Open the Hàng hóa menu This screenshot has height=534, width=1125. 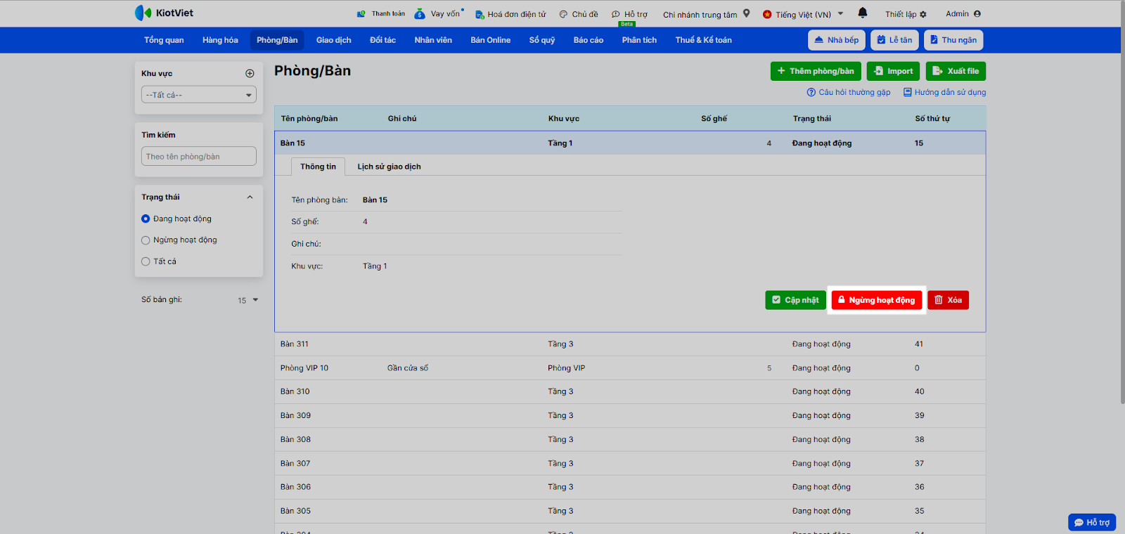pyautogui.click(x=220, y=40)
